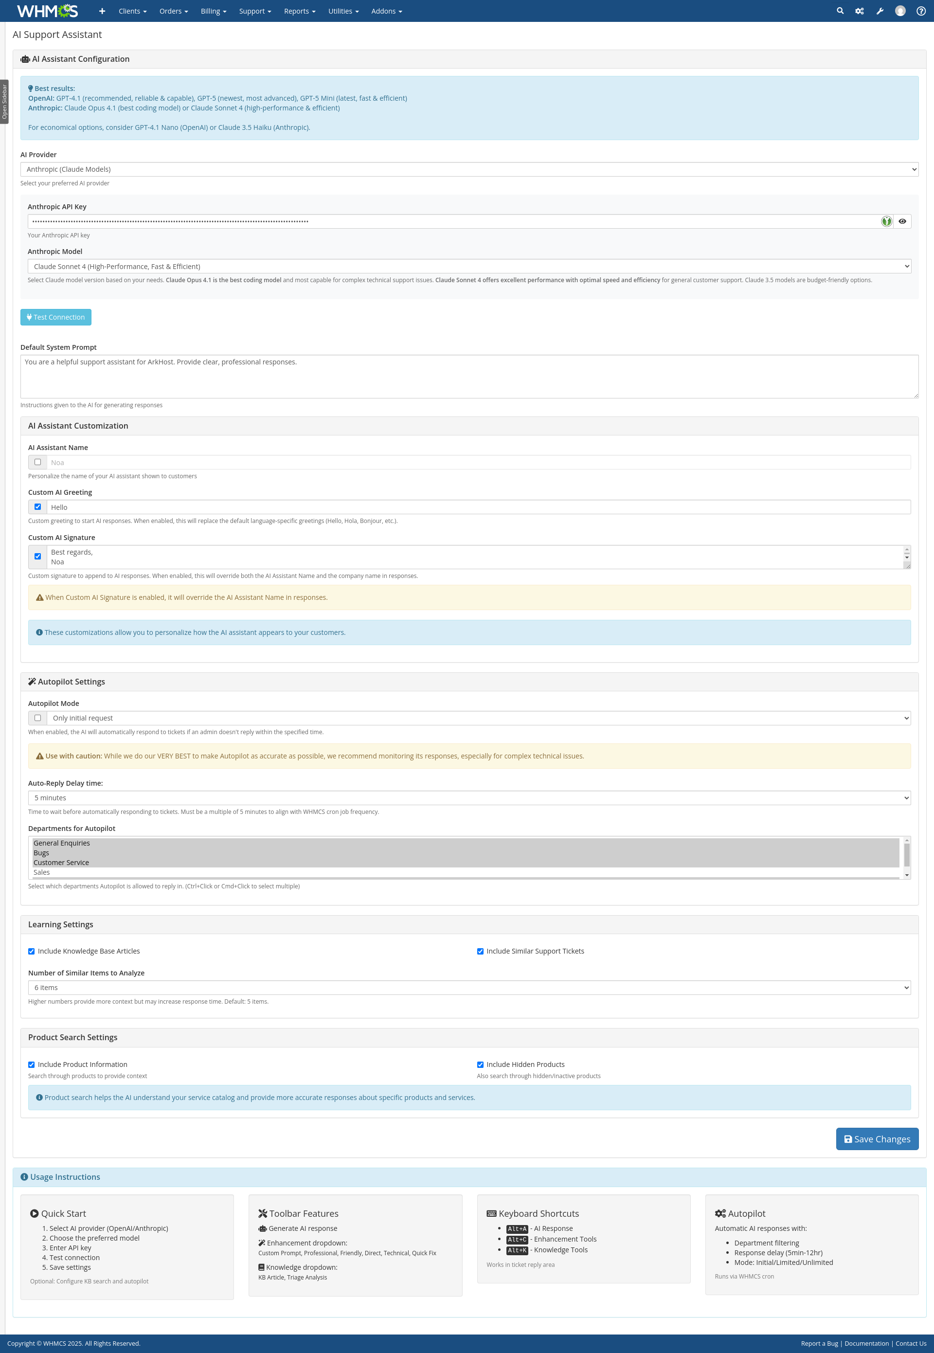The height and width of the screenshot is (1353, 934).
Task: Enable the Autopilot Mode checkbox
Action: pos(37,718)
